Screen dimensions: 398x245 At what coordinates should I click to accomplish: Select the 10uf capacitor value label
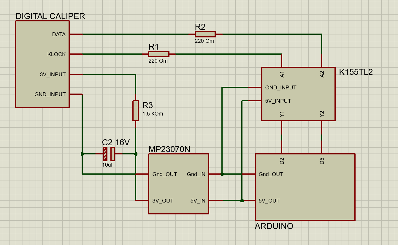(107, 165)
